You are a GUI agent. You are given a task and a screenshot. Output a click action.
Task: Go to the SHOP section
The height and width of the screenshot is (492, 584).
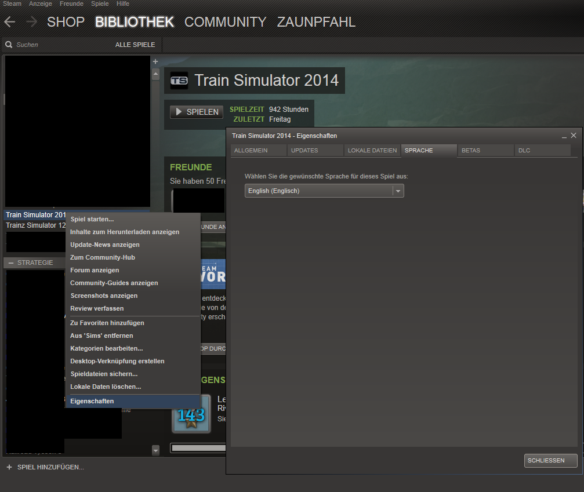66,22
